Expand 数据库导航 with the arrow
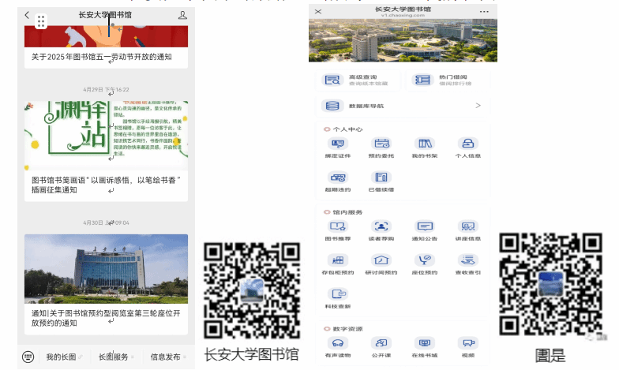619x370 pixels. [478, 106]
